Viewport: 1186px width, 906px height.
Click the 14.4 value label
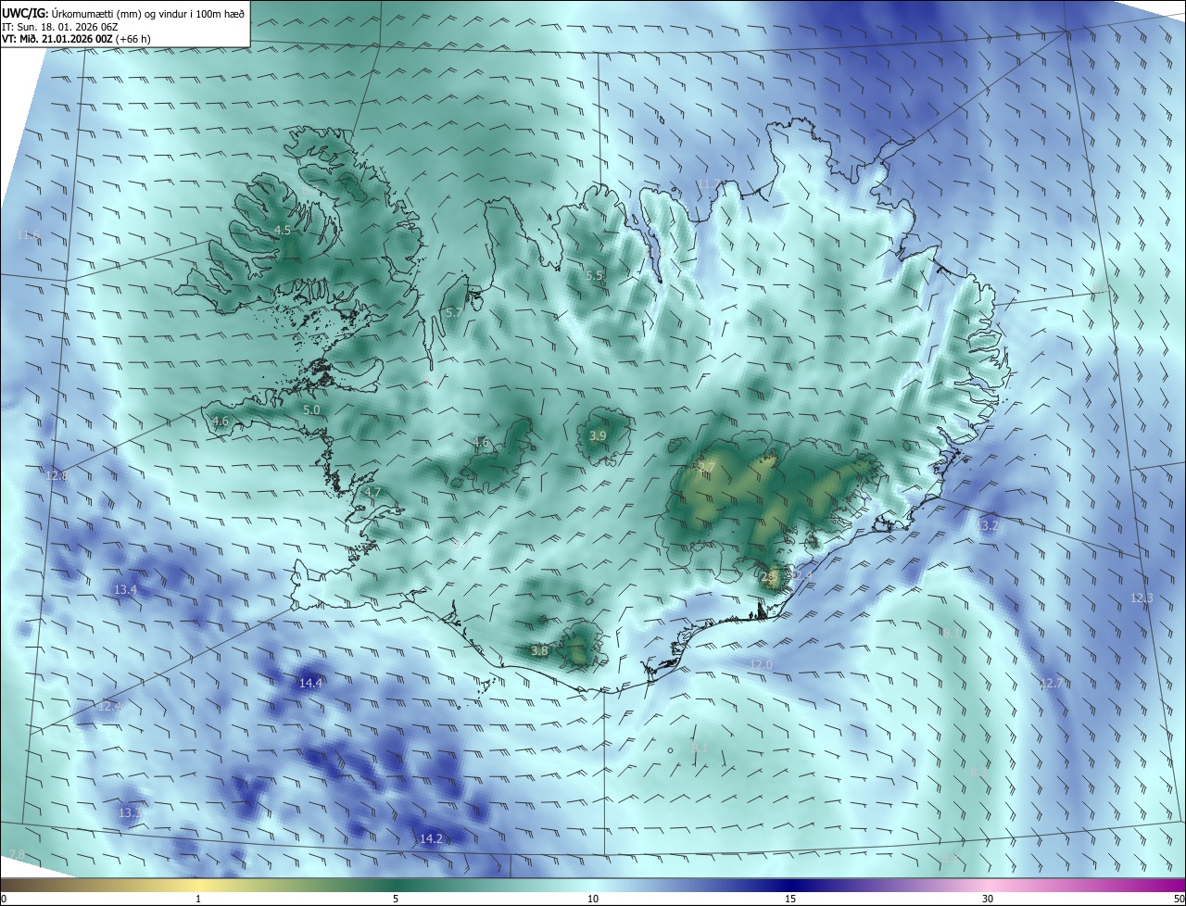pyautogui.click(x=310, y=684)
